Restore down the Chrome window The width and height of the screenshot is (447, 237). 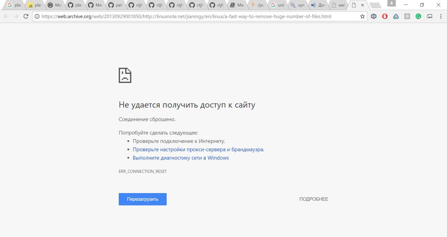point(422,5)
